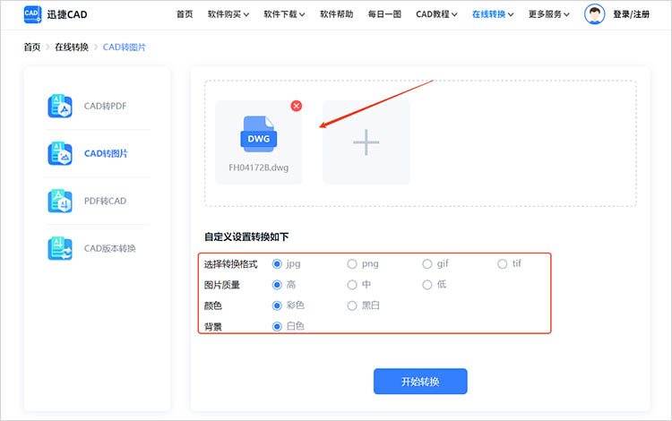
Task: Click the 迅捷CAD logo icon
Action: click(32, 14)
